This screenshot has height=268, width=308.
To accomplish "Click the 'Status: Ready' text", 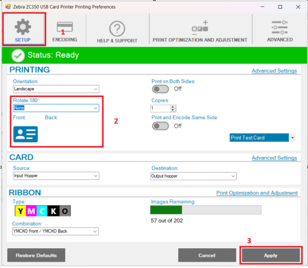I will tap(53, 55).
